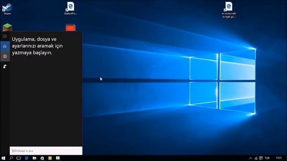Open Task View from the taskbar
Image resolution: width=287 pixels, height=161 pixels.
point(19,158)
